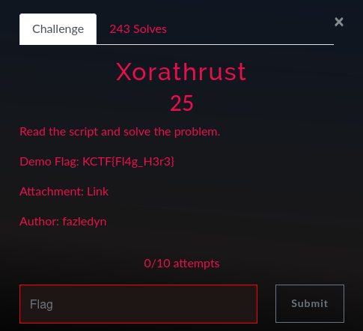Open the attachment Link

click(x=97, y=192)
